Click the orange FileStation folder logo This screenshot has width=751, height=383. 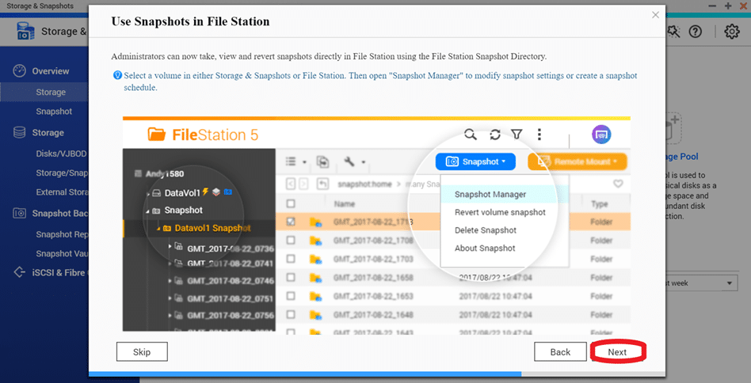157,135
